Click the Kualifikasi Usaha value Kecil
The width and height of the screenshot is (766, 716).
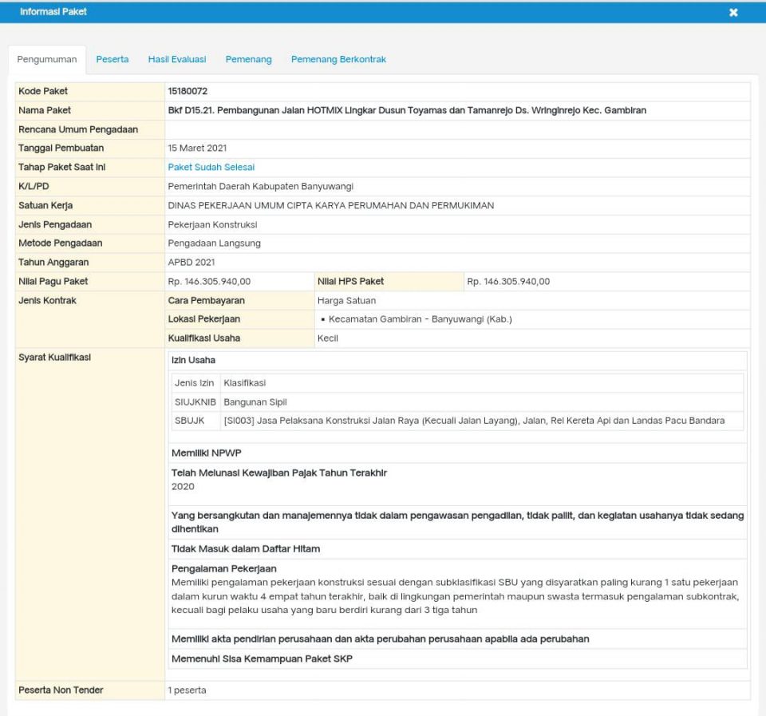327,338
